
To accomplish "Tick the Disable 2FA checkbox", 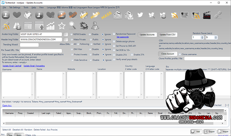I will (x=114, y=55).
